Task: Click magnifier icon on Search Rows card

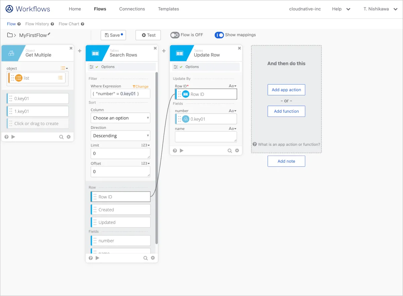Action: tap(145, 258)
